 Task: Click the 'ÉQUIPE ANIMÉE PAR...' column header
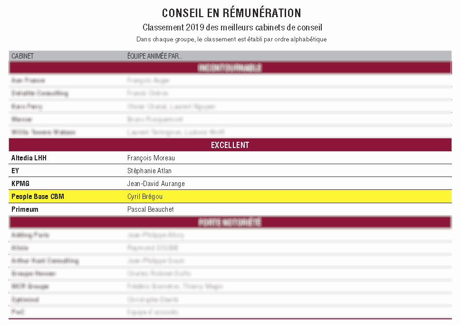click(155, 56)
